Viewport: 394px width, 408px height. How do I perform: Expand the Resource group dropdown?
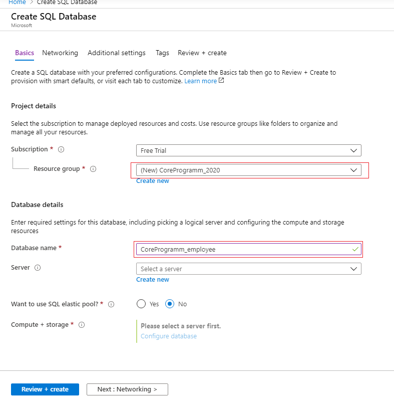pyautogui.click(x=248, y=170)
